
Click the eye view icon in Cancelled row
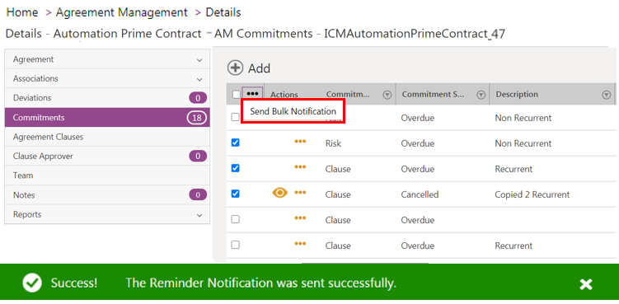point(280,193)
